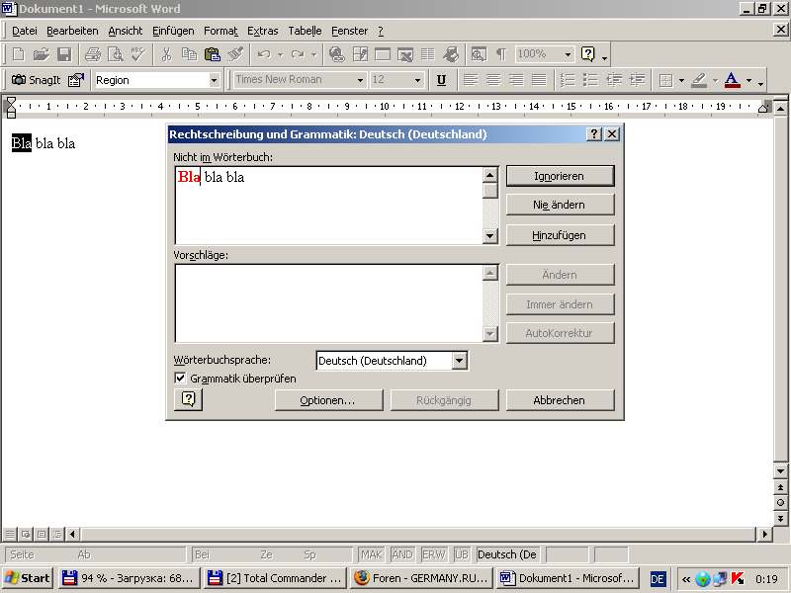Image resolution: width=791 pixels, height=593 pixels.
Task: Open the Times New Roman font dropdown
Action: 360,80
